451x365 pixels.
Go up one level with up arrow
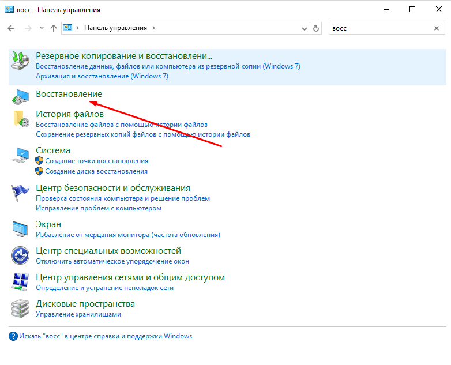pyautogui.click(x=54, y=28)
